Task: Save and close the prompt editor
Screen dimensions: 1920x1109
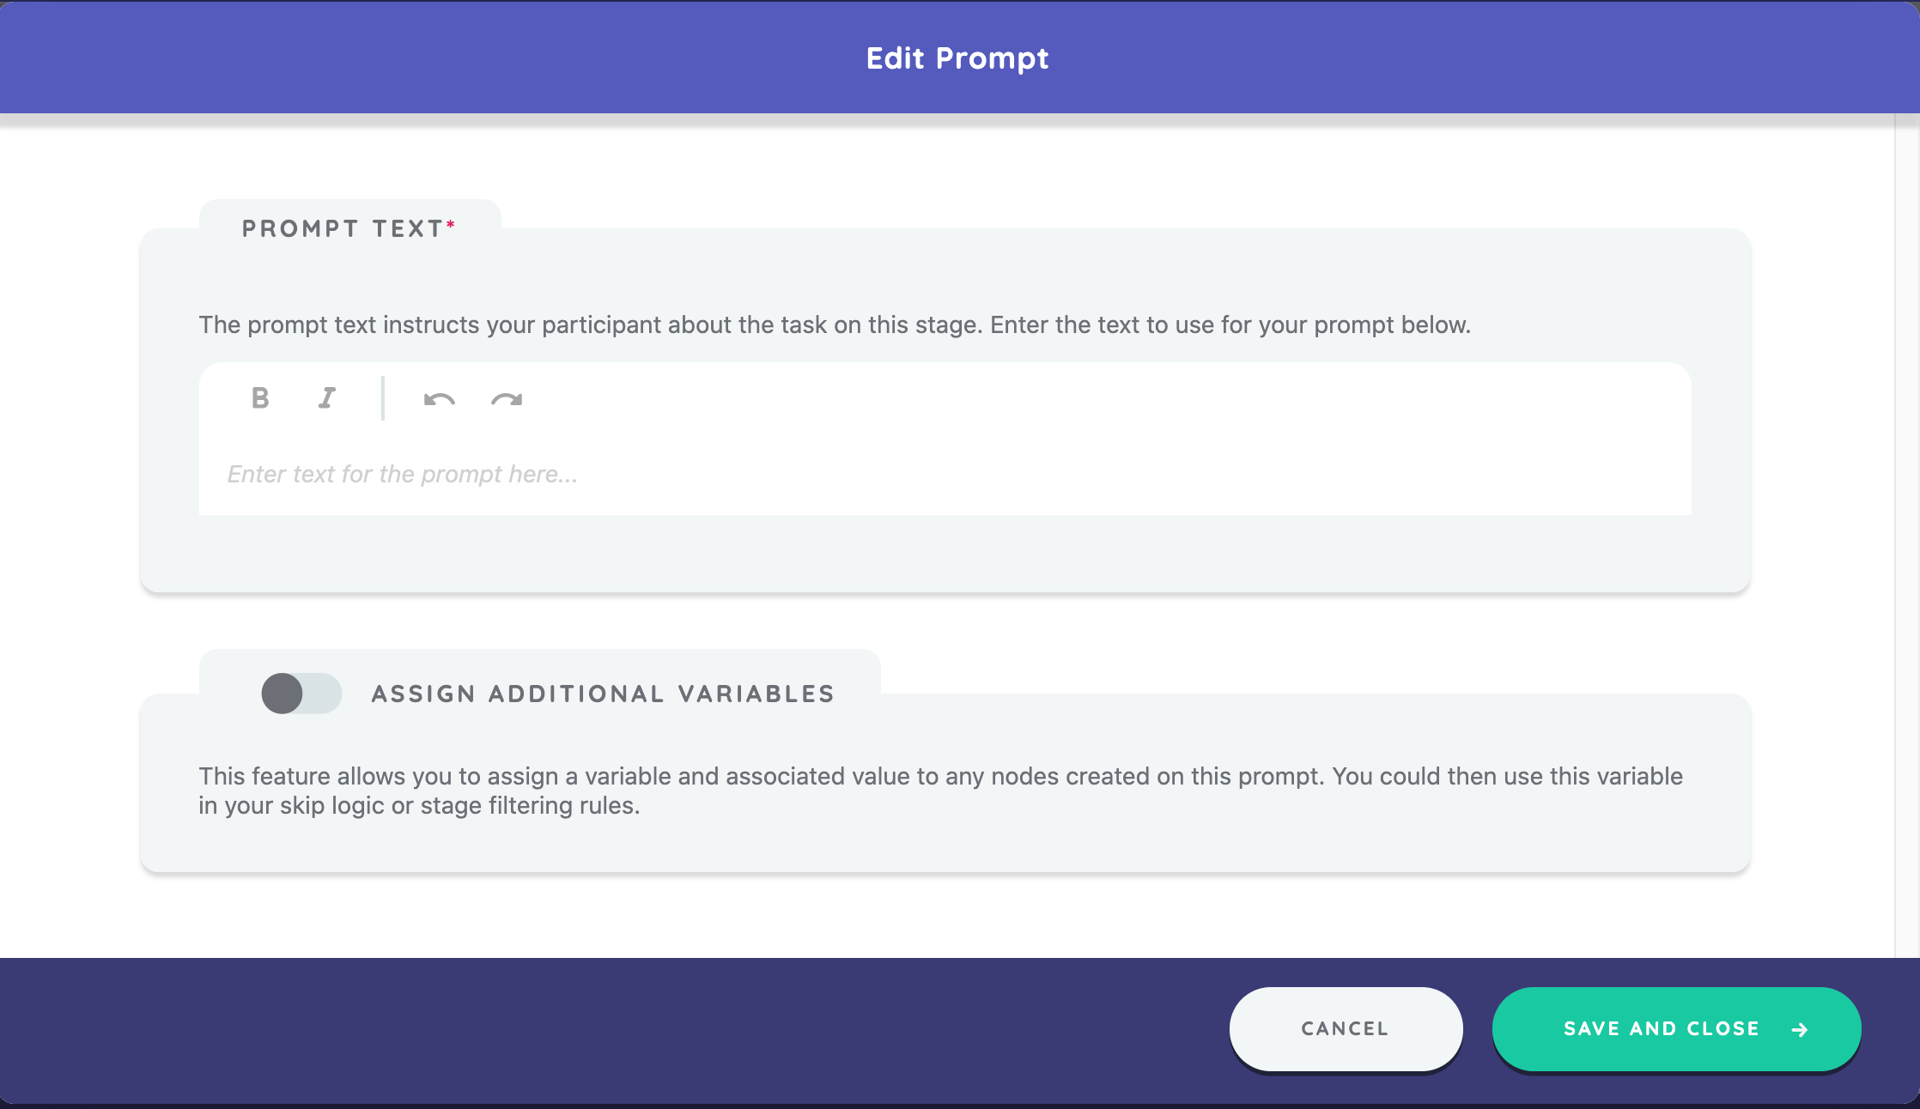Action: click(x=1662, y=1028)
